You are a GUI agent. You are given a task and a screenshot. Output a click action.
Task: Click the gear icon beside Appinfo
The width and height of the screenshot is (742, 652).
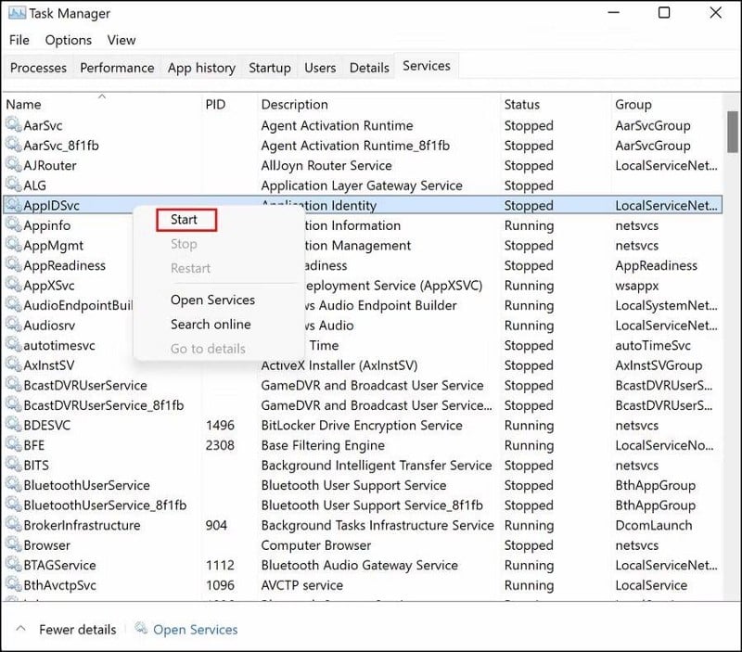(13, 224)
